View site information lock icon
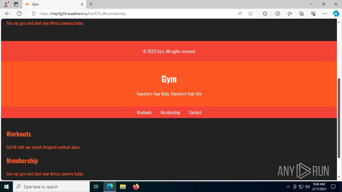This screenshot has height=192, width=342. pos(33,14)
